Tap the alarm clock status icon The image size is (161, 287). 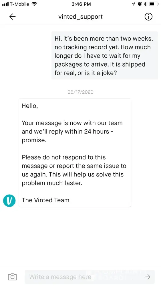140,4
